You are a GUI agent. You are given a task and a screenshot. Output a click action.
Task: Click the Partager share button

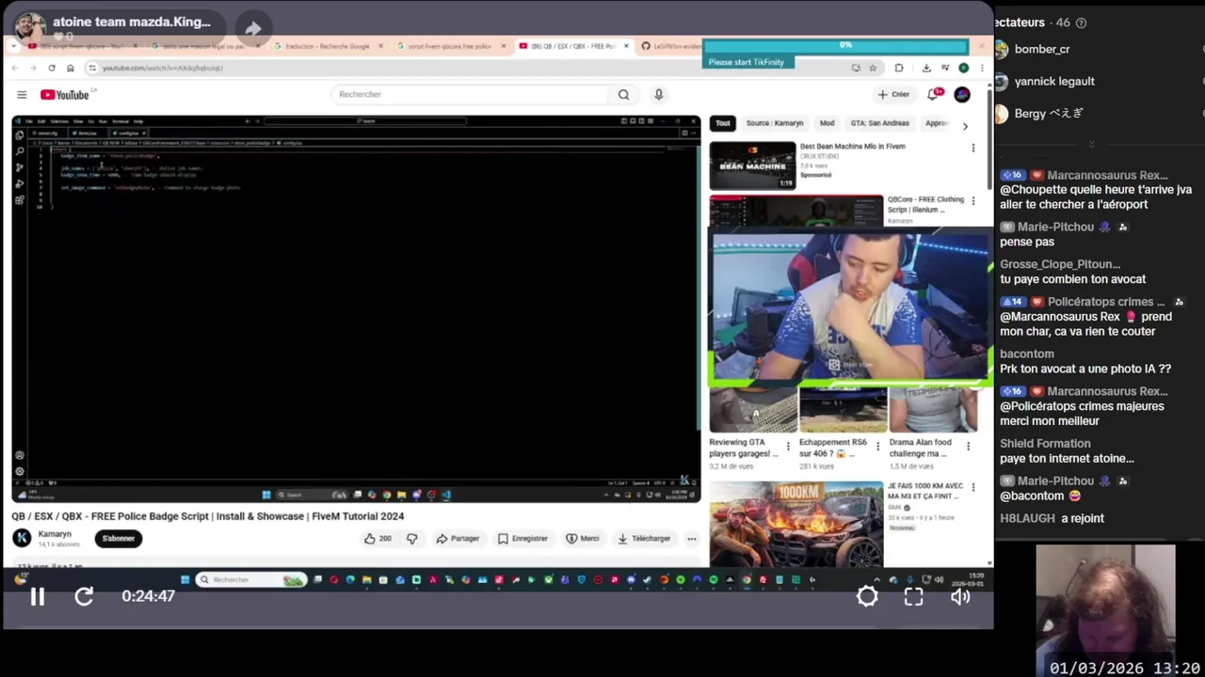(x=458, y=539)
